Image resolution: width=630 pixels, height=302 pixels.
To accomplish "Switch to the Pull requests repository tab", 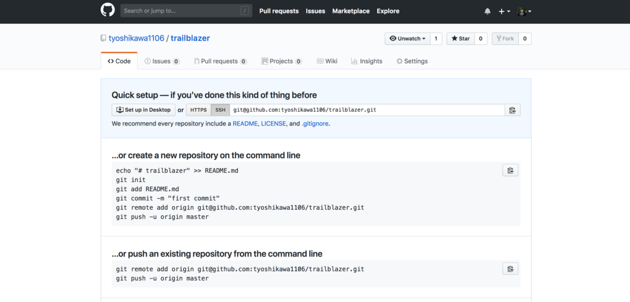I will click(x=220, y=61).
